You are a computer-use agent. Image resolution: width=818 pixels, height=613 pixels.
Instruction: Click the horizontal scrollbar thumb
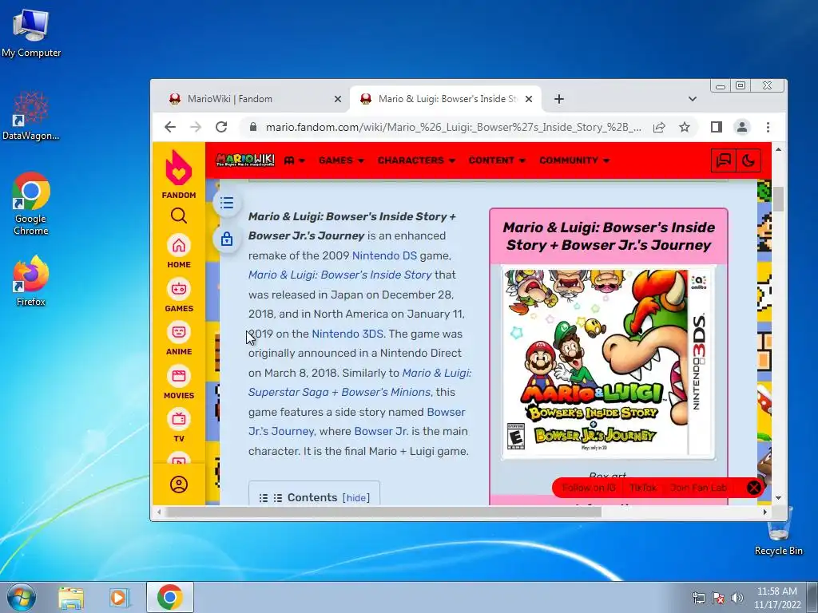383,512
